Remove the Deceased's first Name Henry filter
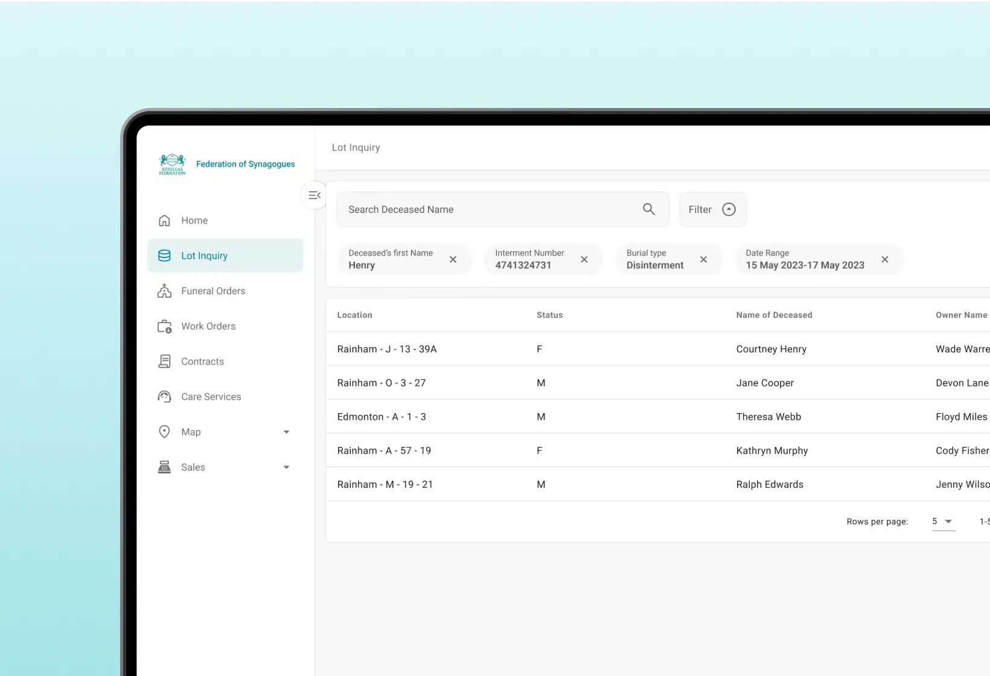Viewport: 990px width, 676px height. [453, 259]
